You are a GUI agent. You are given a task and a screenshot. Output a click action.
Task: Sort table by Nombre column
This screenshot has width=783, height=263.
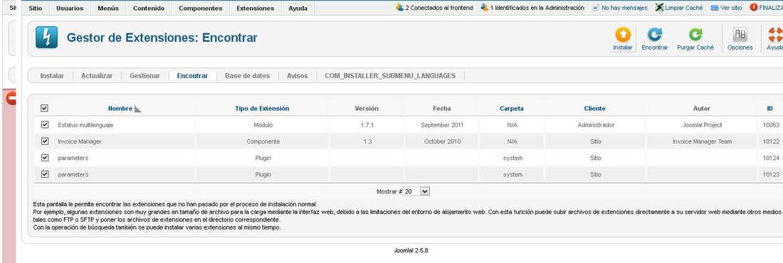point(120,108)
